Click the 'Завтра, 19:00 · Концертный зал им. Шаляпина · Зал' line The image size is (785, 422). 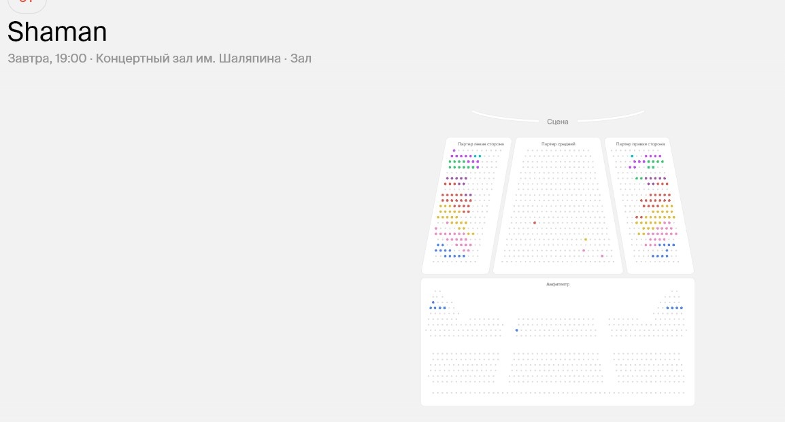coord(159,58)
